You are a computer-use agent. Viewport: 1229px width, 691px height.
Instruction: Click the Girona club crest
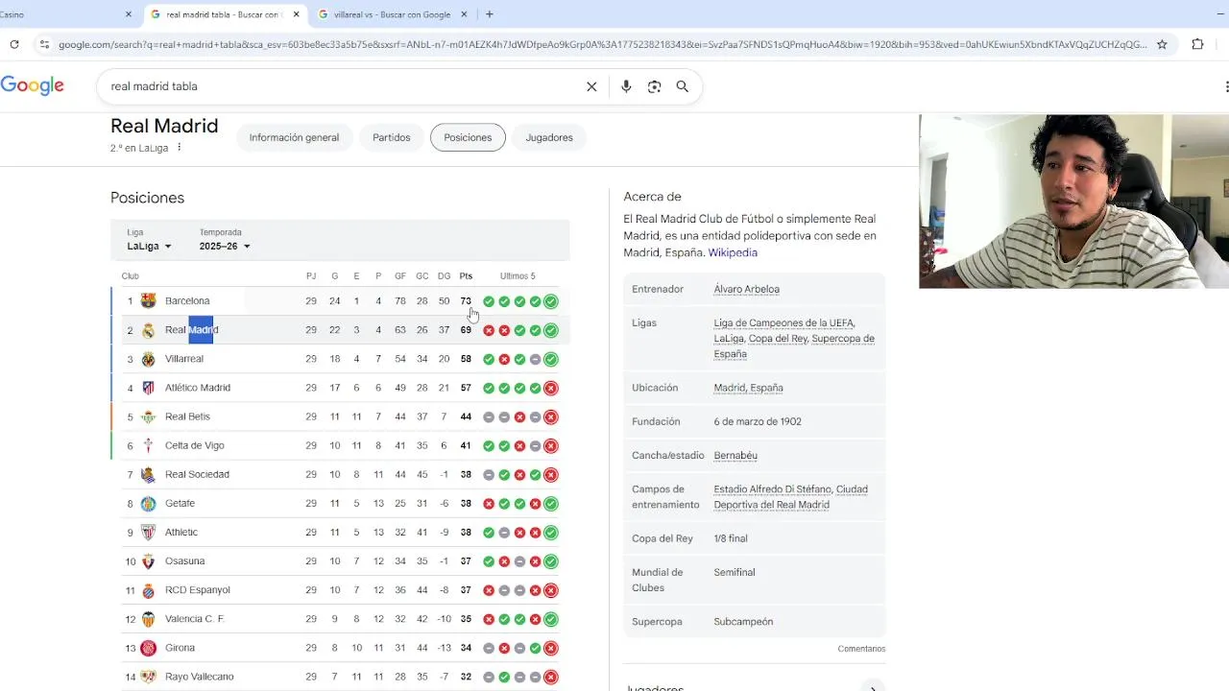pyautogui.click(x=148, y=648)
